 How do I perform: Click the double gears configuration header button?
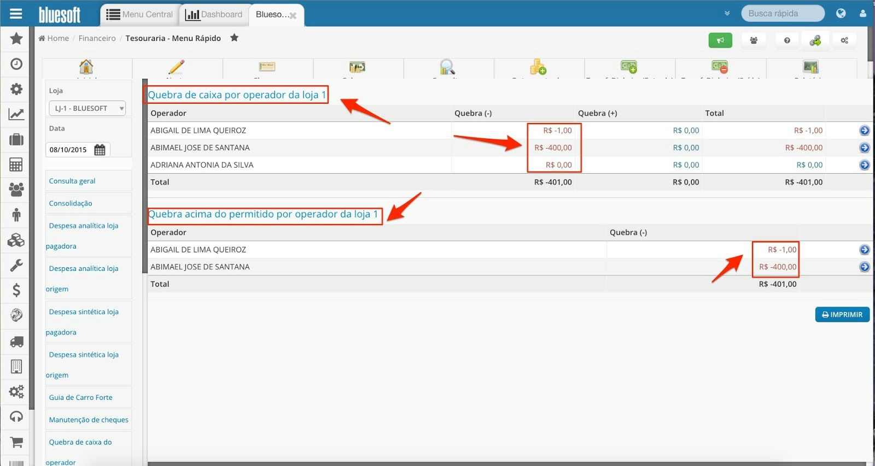click(844, 40)
